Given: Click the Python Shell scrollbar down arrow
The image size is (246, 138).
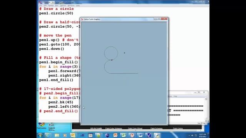Looking at the screenshot, I should [x=206, y=121].
